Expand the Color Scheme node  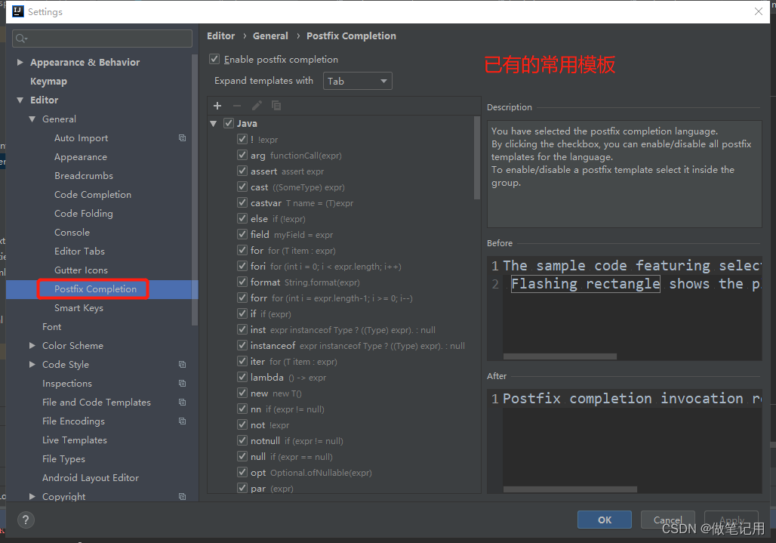pos(32,346)
